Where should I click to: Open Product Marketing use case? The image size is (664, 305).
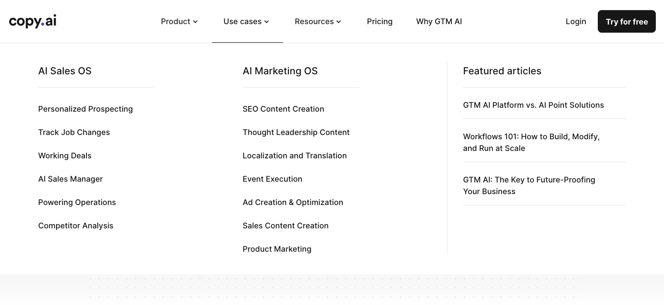pyautogui.click(x=277, y=249)
